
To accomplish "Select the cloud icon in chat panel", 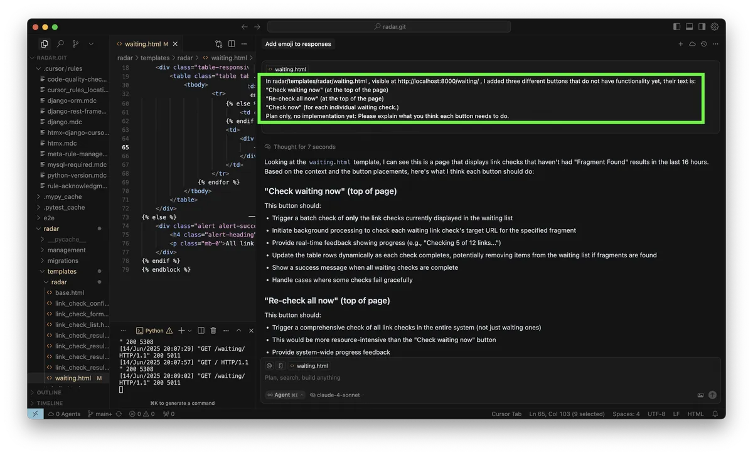I will click(692, 43).
